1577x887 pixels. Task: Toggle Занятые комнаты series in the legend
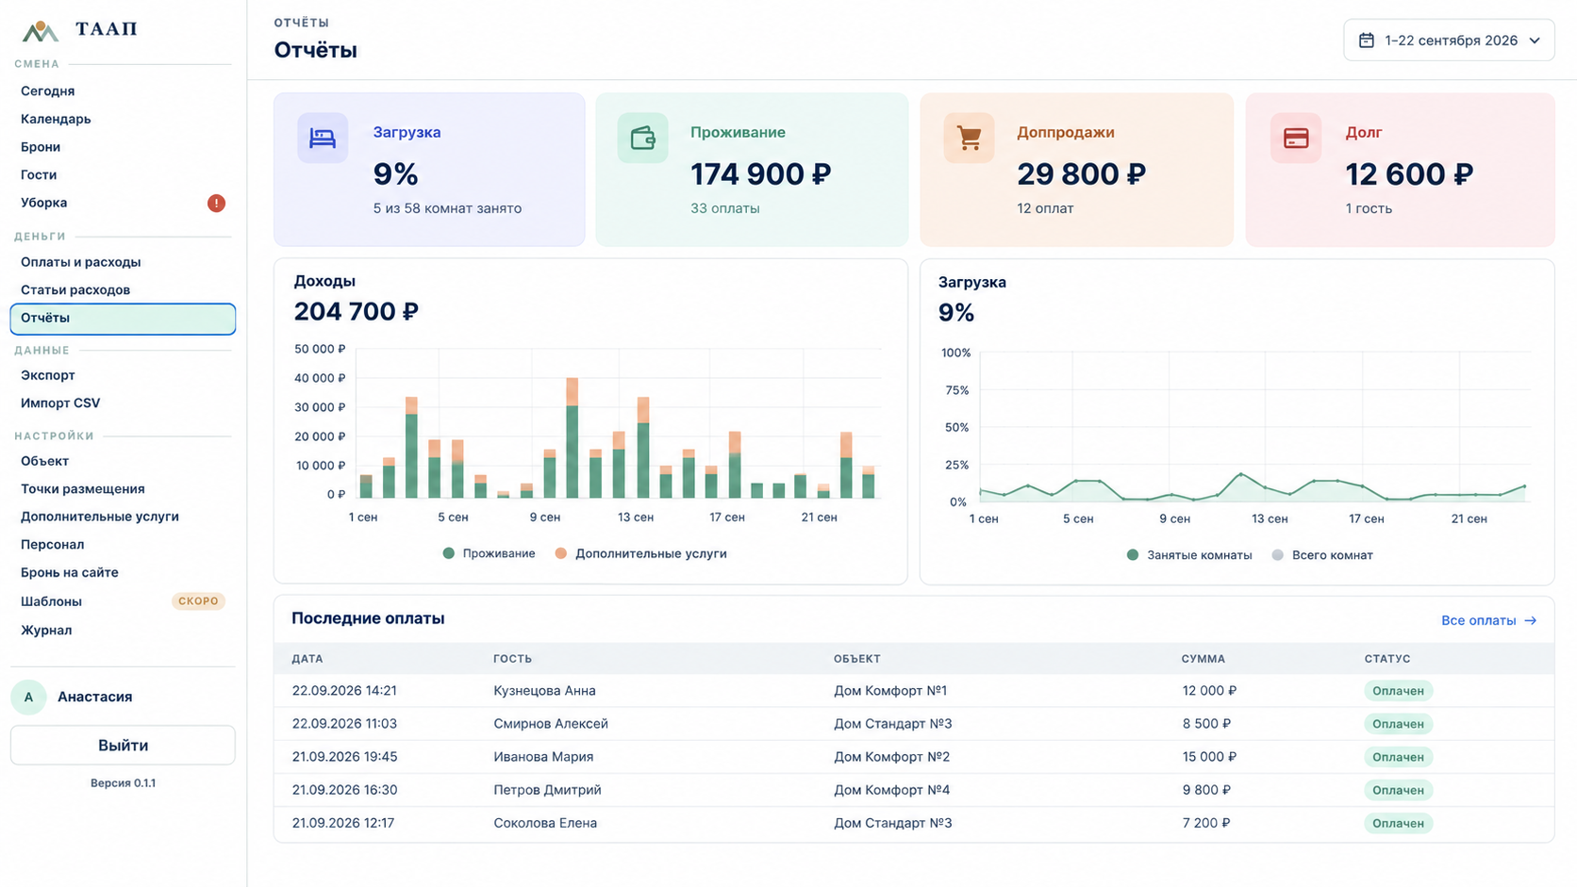(1189, 555)
